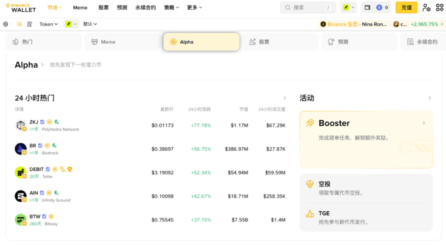Click the Binance ecosystem coin icon in ticker

pos(323,24)
